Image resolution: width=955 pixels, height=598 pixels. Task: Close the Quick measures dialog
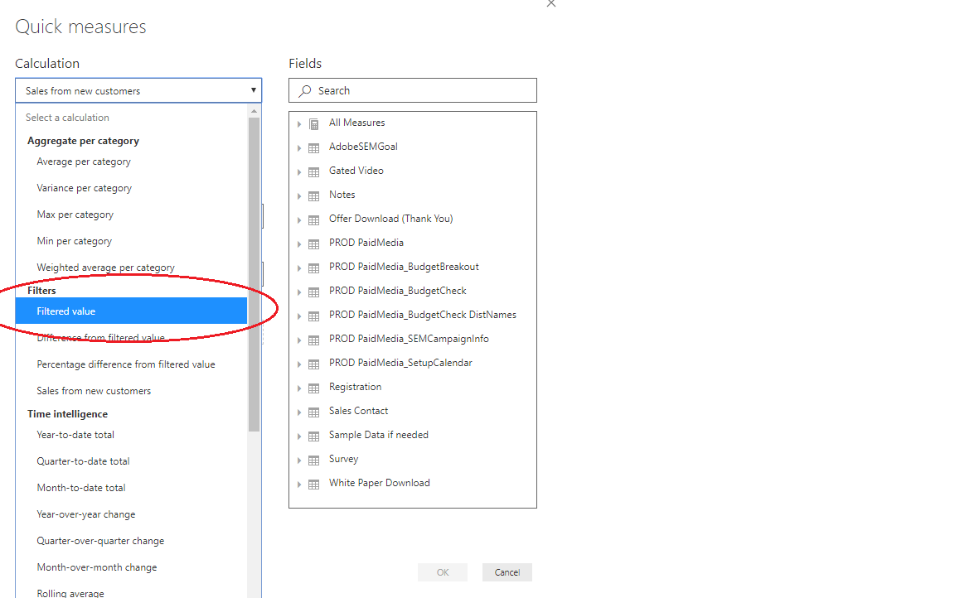click(x=551, y=3)
